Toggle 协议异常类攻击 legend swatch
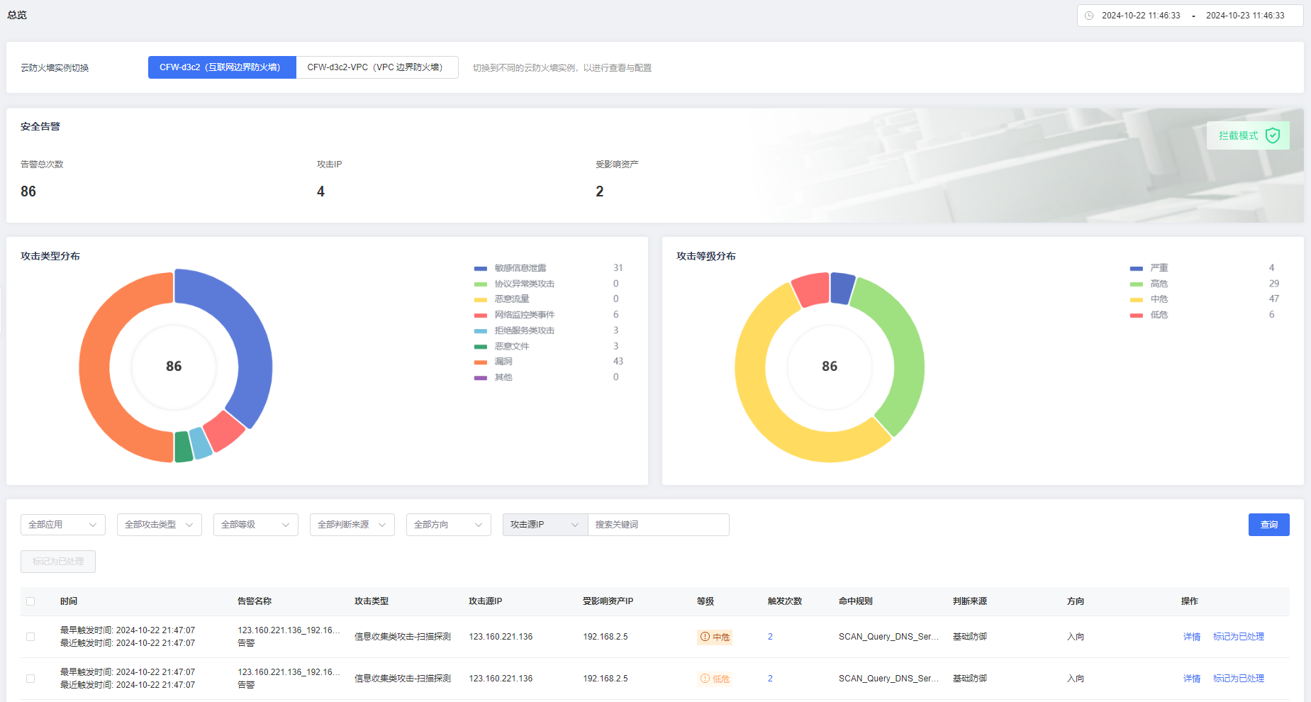The height and width of the screenshot is (702, 1311). 481,284
